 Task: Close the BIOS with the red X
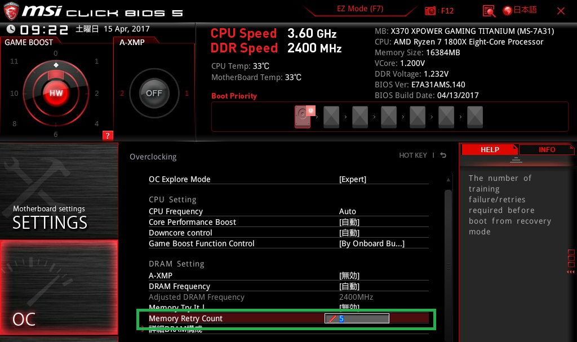tap(561, 11)
